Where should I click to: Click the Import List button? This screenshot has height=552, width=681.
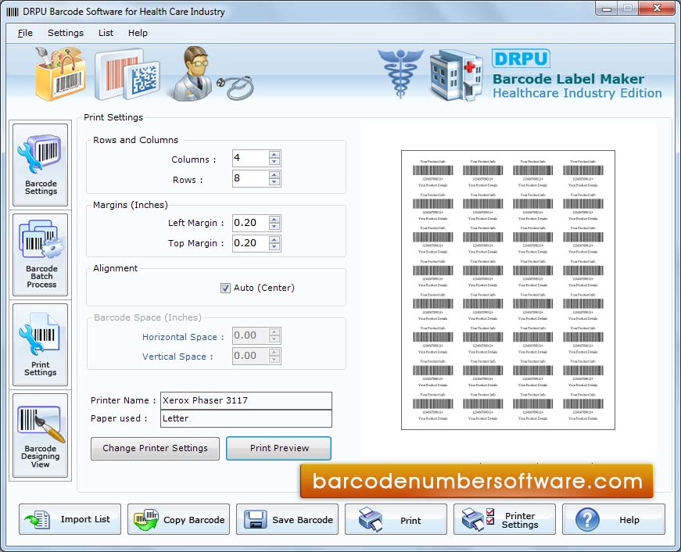click(70, 519)
